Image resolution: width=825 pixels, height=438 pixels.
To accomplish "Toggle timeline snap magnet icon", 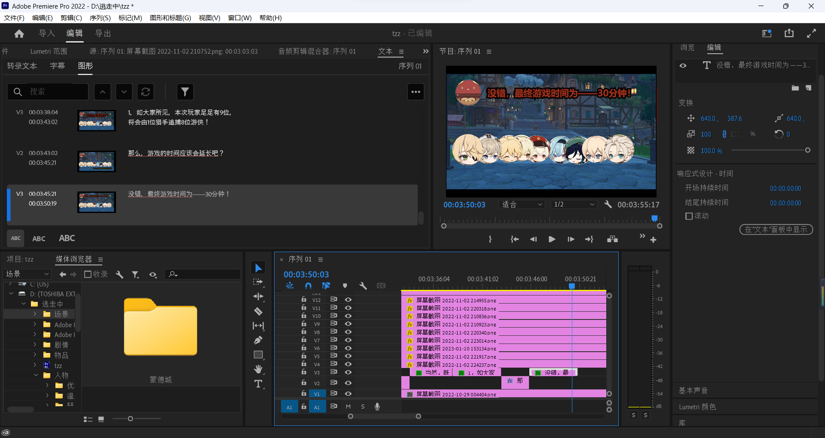I will pos(308,286).
